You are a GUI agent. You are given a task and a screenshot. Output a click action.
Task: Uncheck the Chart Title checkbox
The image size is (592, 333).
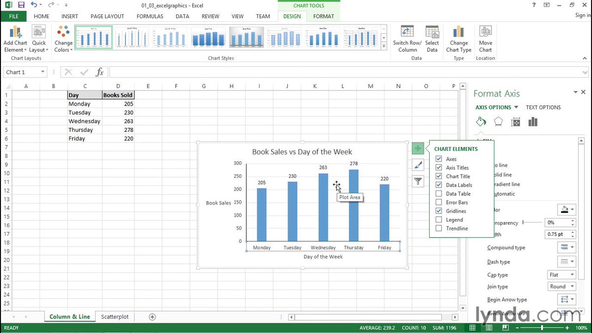click(439, 176)
